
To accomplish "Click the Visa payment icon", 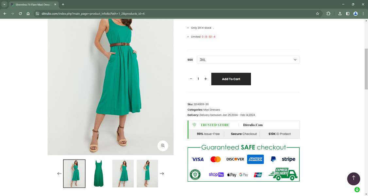I will pos(197,159).
